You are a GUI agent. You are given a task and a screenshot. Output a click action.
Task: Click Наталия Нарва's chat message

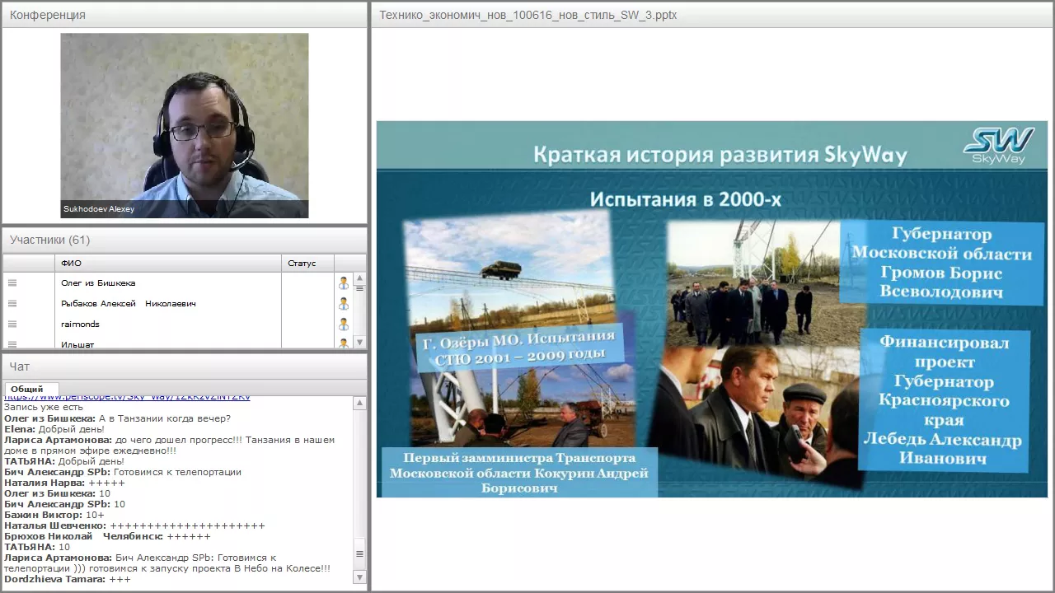[x=65, y=483]
